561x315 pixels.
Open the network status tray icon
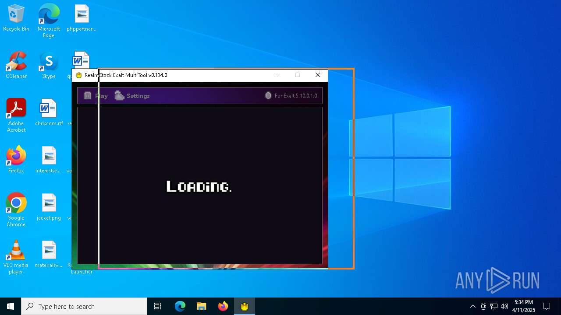click(x=494, y=306)
